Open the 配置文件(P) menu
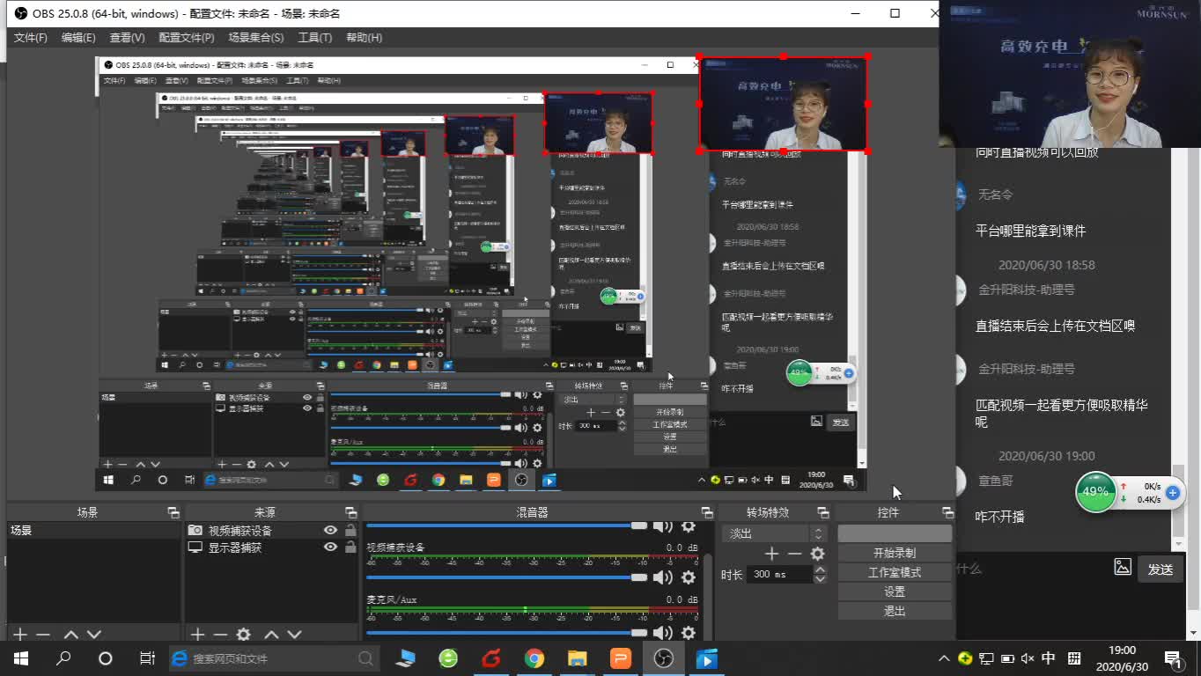Screen dimensions: 1201x676 coord(187,38)
